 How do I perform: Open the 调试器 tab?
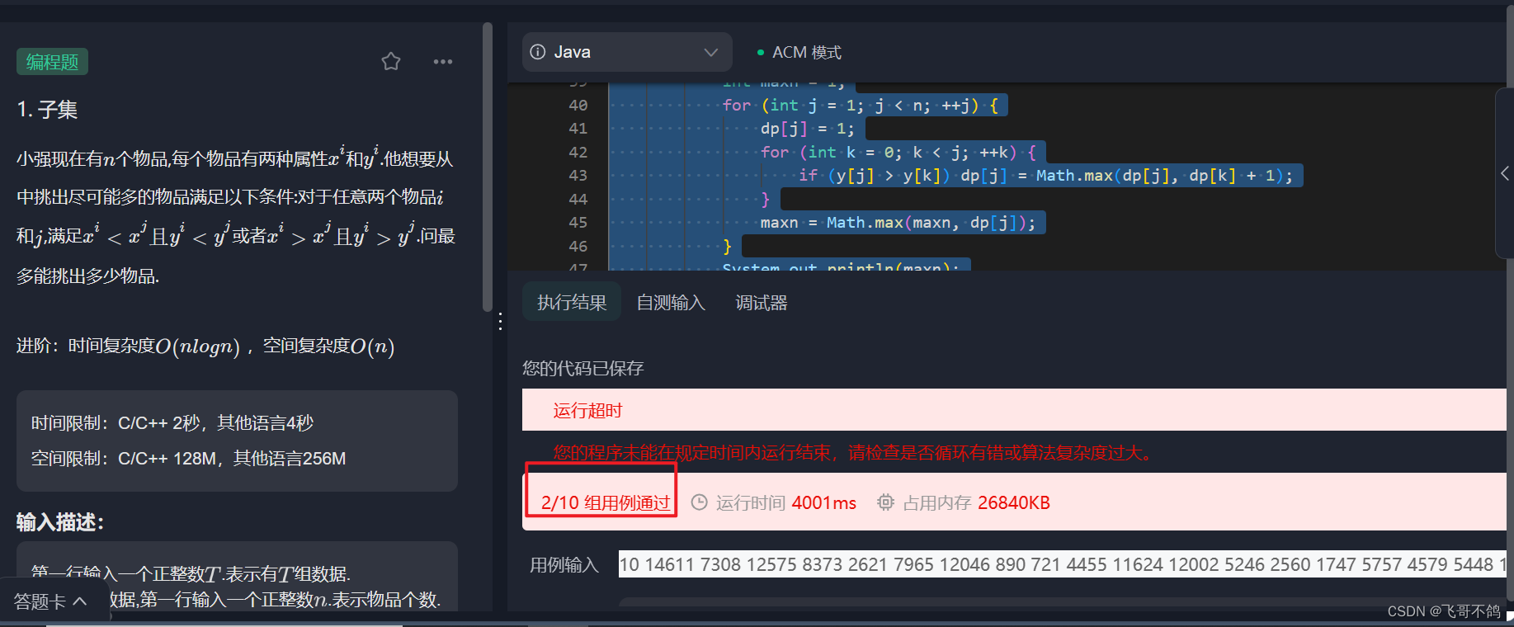pos(762,303)
